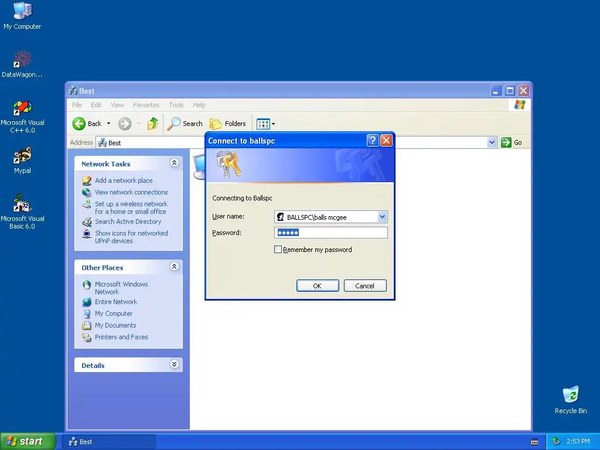Open the Tools menu
Viewport: 600px width, 450px height.
pos(176,105)
